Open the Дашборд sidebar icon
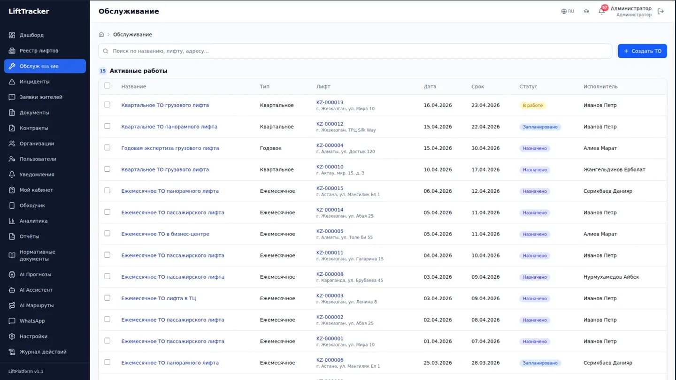This screenshot has height=380, width=676. [x=12, y=35]
